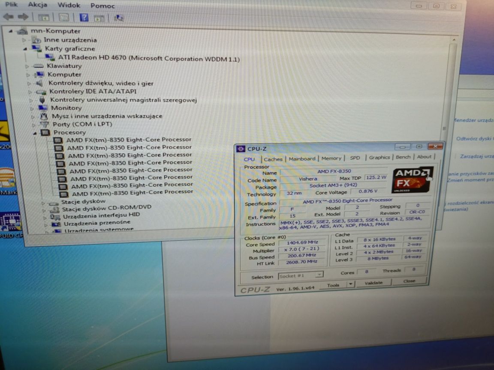Click the Mysz mouse device icon

click(x=44, y=116)
